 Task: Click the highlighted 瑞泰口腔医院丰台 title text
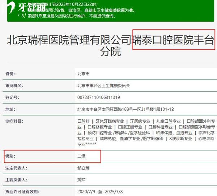tap(174, 40)
